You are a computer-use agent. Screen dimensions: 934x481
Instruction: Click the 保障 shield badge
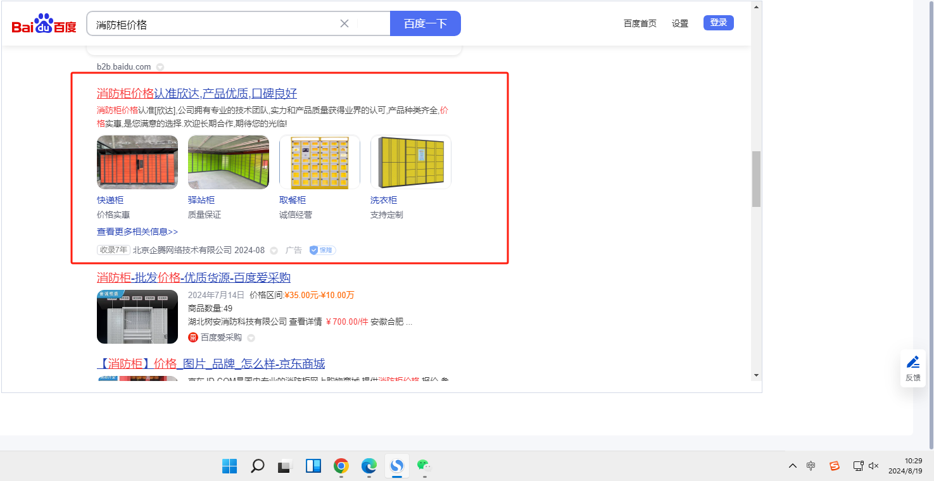[x=322, y=250]
